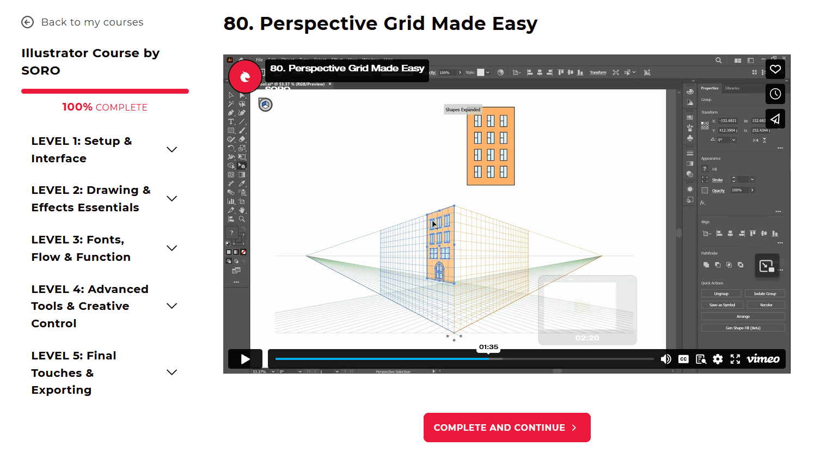Open the Style swatch dropdown in control bar

[x=488, y=72]
